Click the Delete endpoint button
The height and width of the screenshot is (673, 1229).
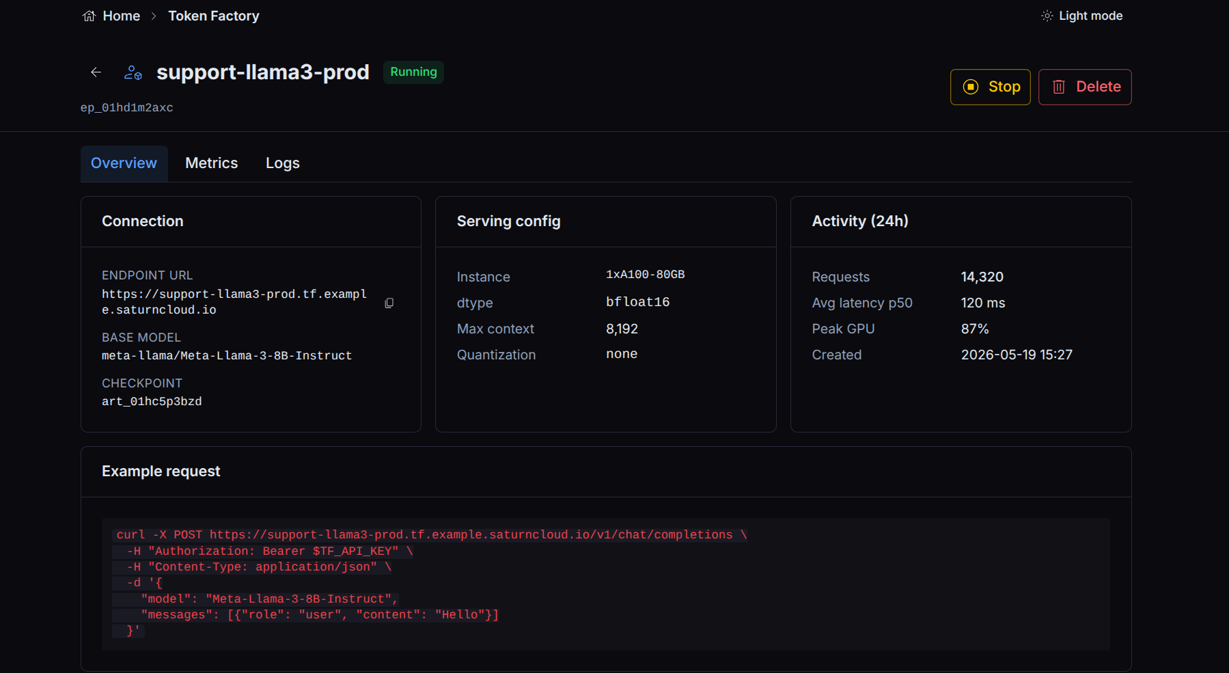click(1085, 87)
